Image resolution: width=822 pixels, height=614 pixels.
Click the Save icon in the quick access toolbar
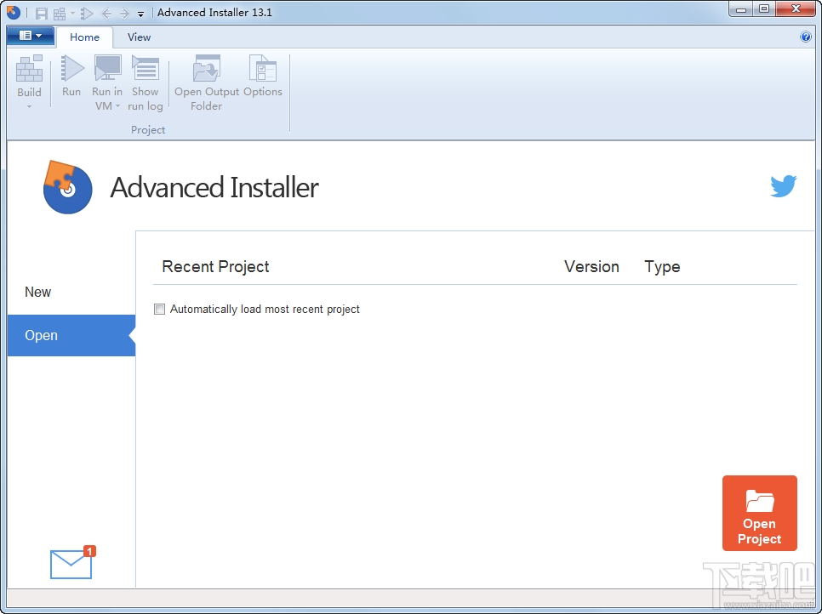[40, 12]
